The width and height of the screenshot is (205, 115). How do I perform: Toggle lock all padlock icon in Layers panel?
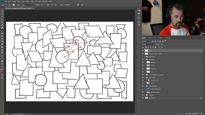click(155, 47)
